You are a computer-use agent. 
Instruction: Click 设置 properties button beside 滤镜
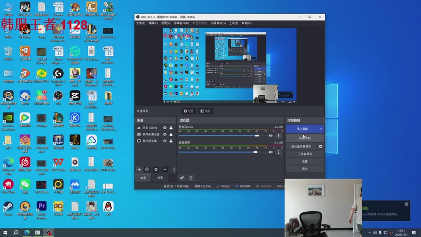point(188,111)
